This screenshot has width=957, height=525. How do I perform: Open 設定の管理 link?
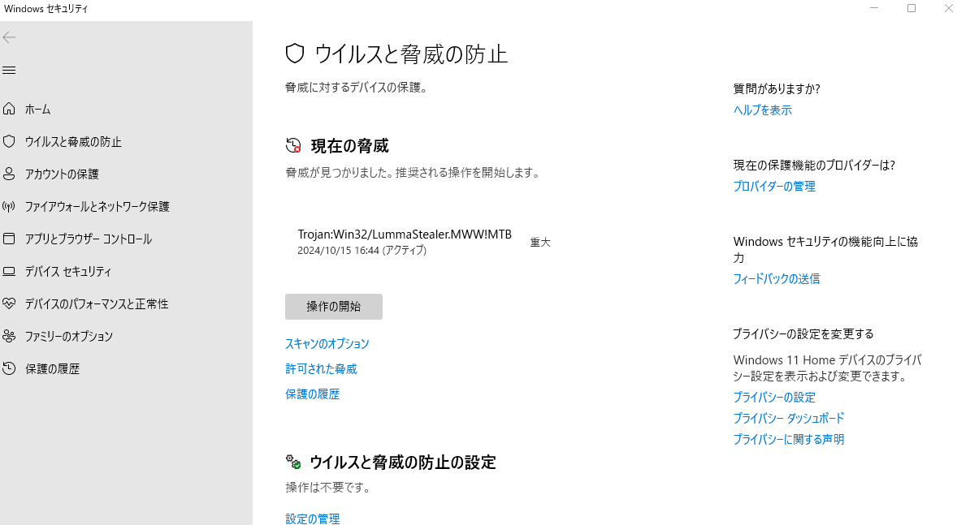[312, 519]
